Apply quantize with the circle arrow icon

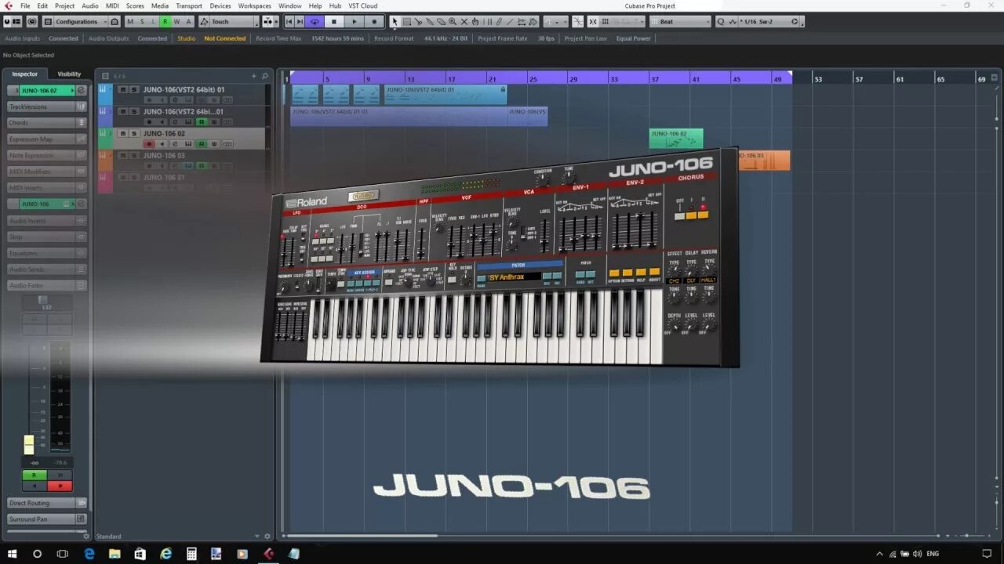coord(794,21)
